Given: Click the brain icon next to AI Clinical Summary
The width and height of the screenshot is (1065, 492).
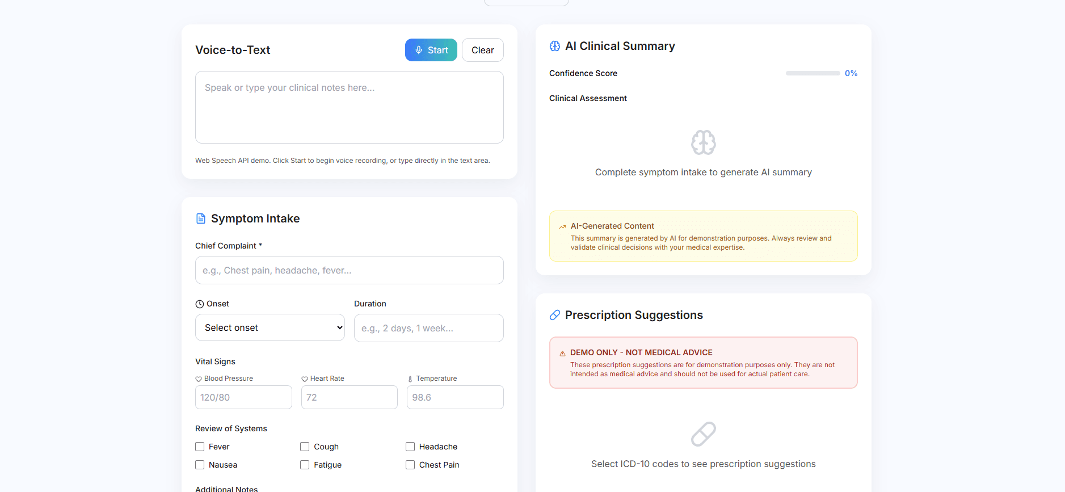Looking at the screenshot, I should click(554, 46).
